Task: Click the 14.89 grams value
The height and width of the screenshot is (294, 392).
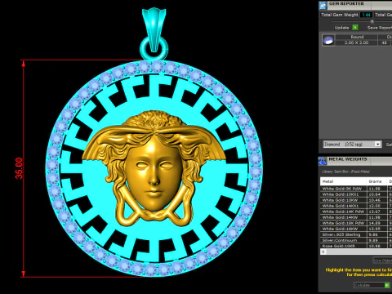Action: (x=375, y=223)
